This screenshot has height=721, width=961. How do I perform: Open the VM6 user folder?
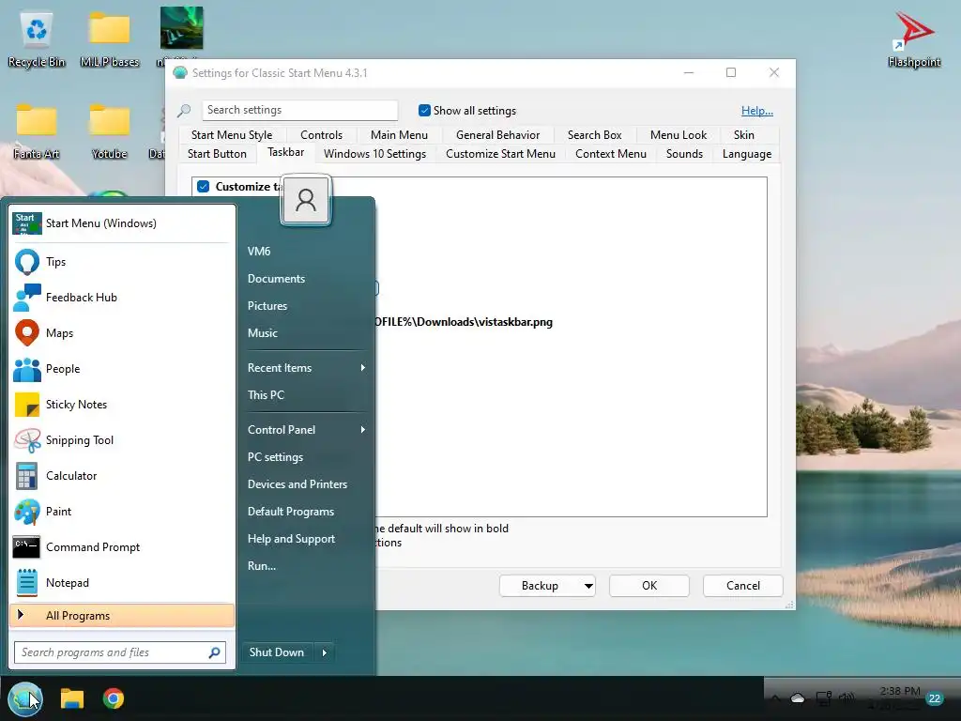pos(306,252)
